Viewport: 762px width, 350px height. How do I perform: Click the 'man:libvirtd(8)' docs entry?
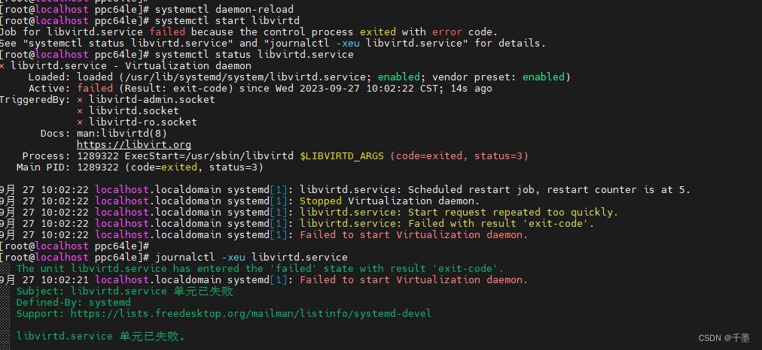tap(122, 133)
